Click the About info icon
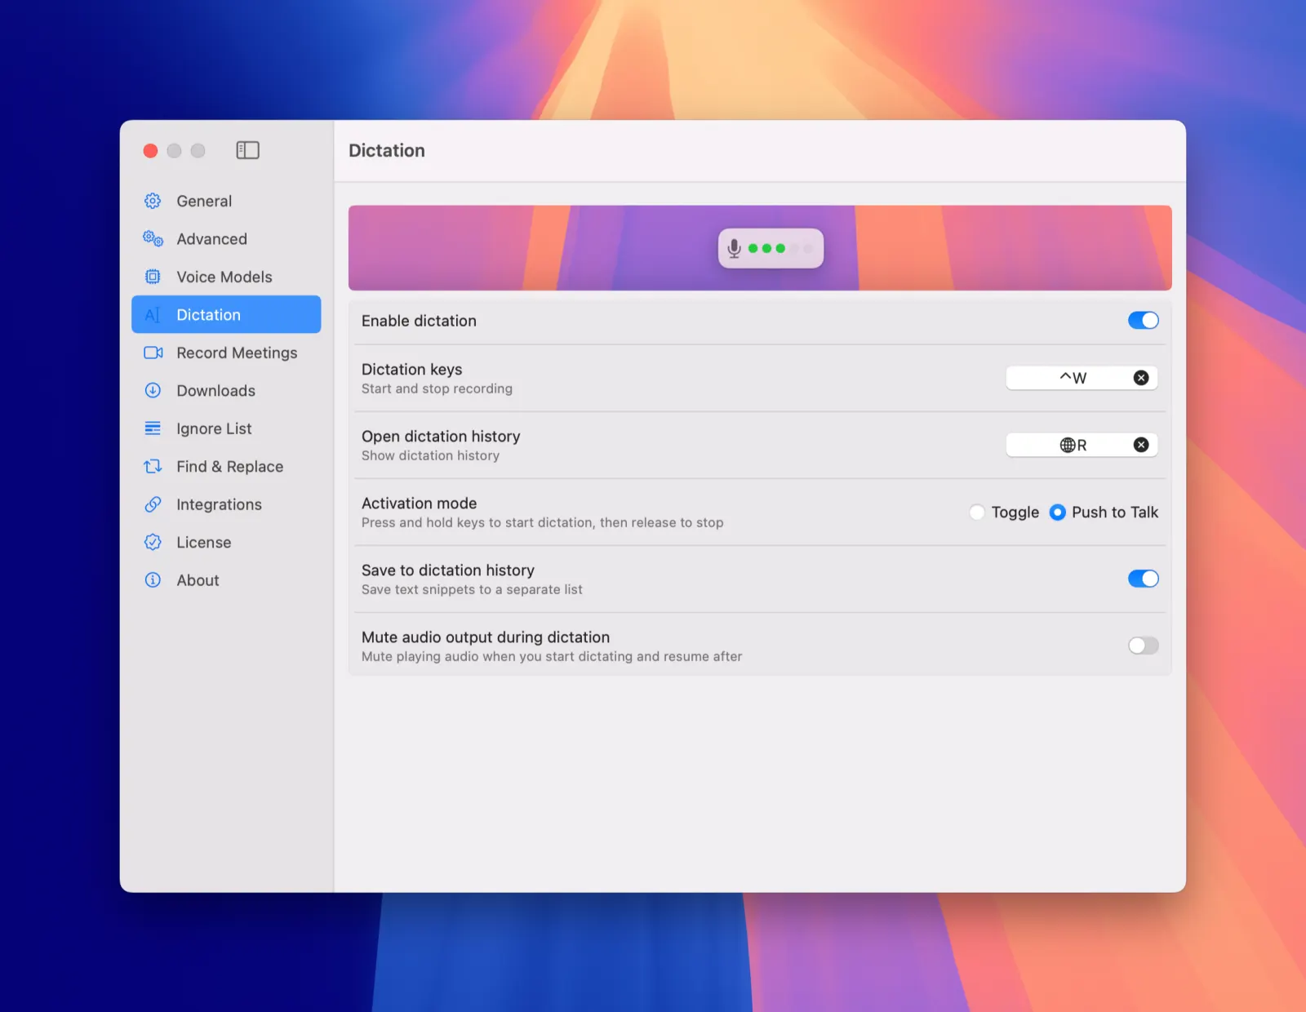Screen dimensions: 1306x1012 click(153, 580)
